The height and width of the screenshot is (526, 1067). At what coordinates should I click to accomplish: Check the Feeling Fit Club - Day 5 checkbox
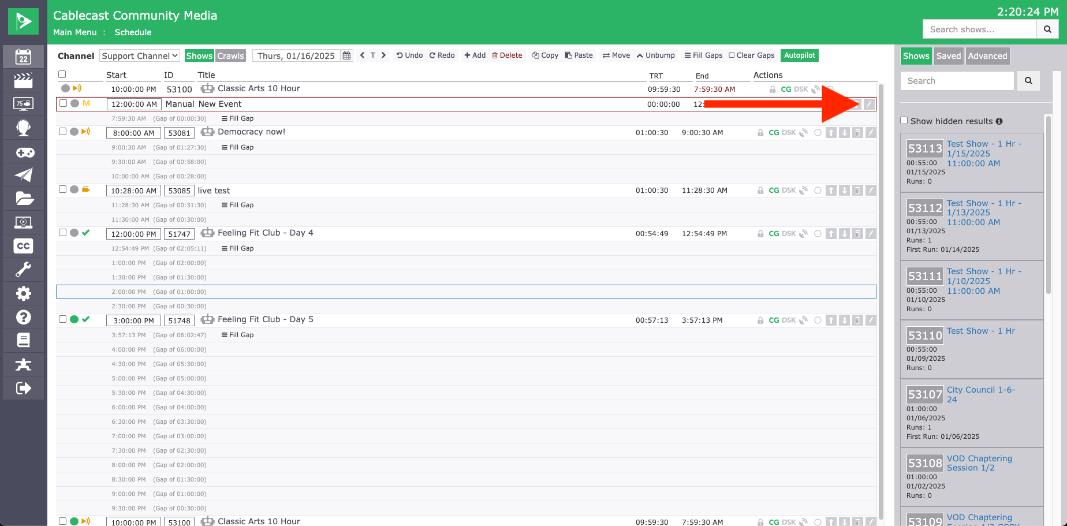[x=62, y=319]
